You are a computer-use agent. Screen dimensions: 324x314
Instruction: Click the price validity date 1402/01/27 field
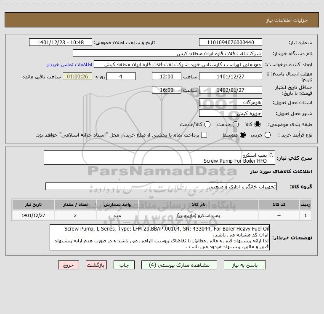pos(231,90)
